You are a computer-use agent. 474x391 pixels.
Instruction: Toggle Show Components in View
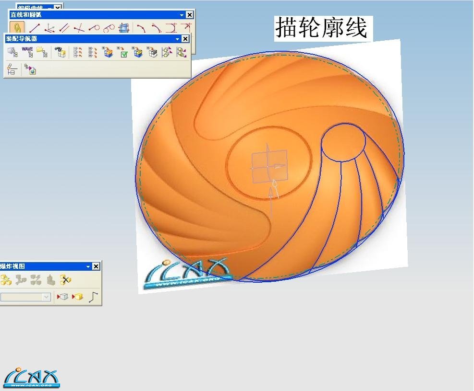coord(77,297)
